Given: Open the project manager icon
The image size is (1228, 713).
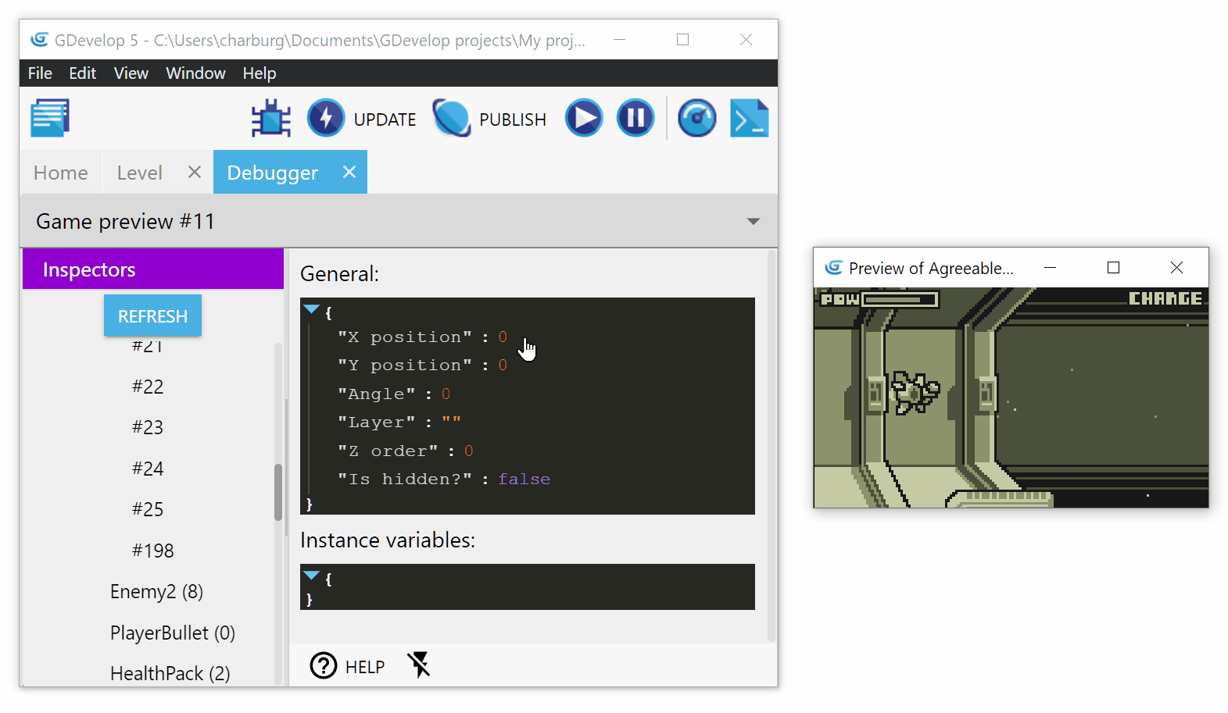Looking at the screenshot, I should [50, 118].
